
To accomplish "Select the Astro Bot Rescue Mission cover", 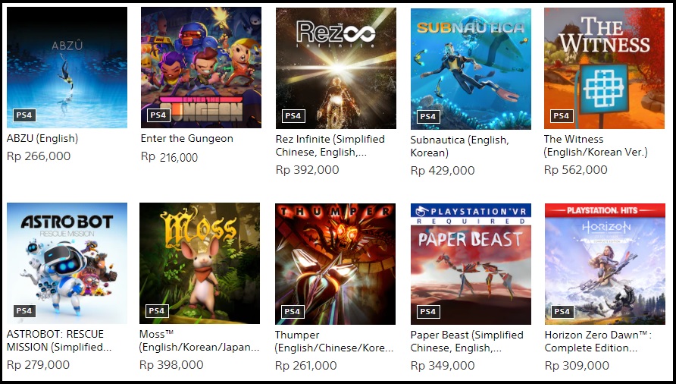I will [67, 263].
